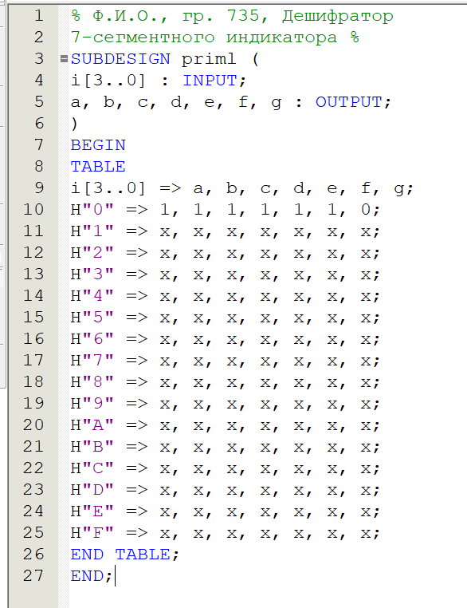
Task: Click the H"E" entry in the table
Action: pos(92,511)
